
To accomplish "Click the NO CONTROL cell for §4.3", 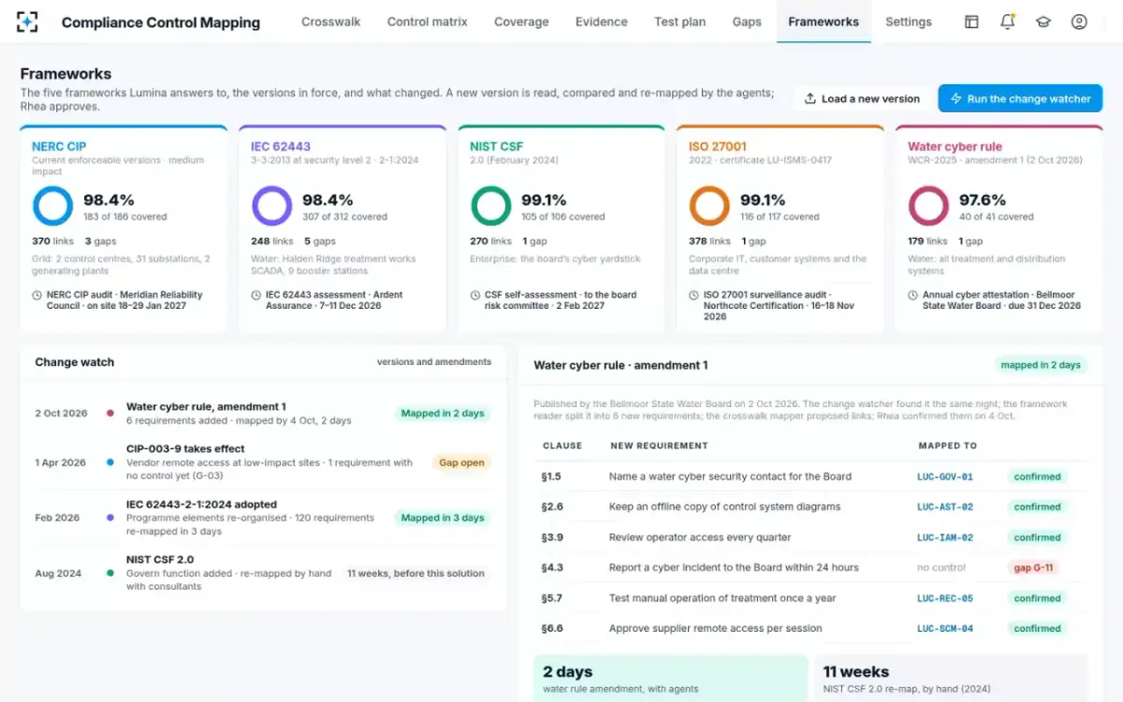I will coord(941,568).
